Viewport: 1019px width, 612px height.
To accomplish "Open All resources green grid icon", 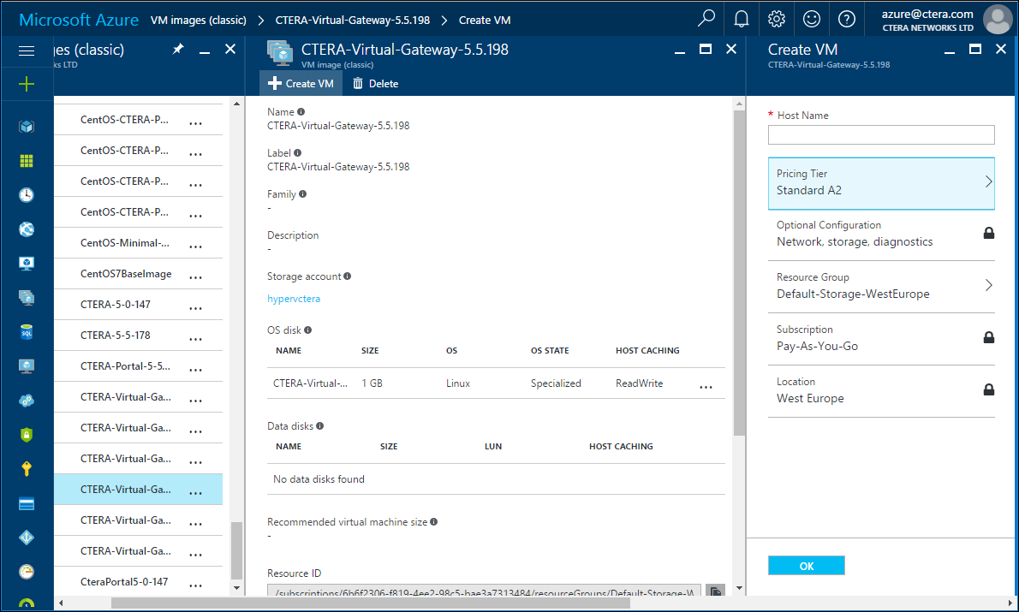I will [27, 160].
